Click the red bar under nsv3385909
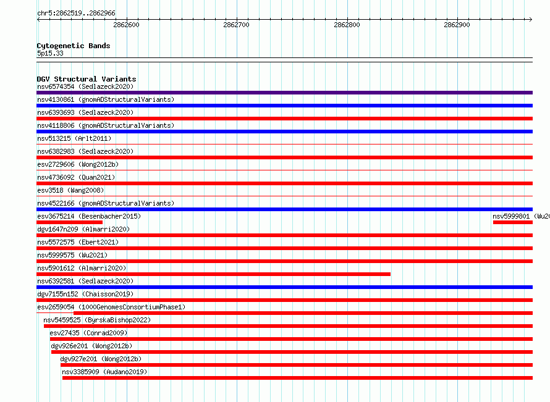Screen dimensions: 550x402 coord(297,378)
